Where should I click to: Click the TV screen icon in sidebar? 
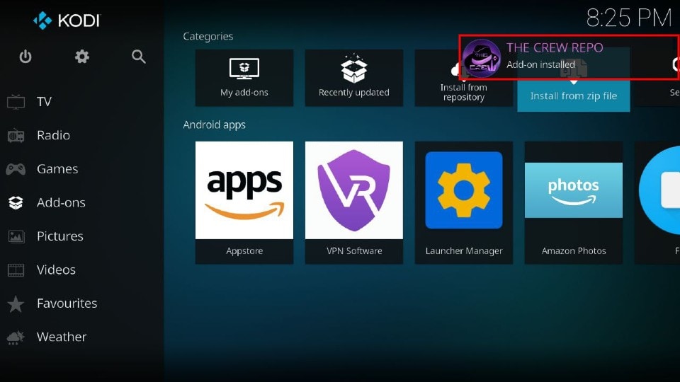click(16, 102)
